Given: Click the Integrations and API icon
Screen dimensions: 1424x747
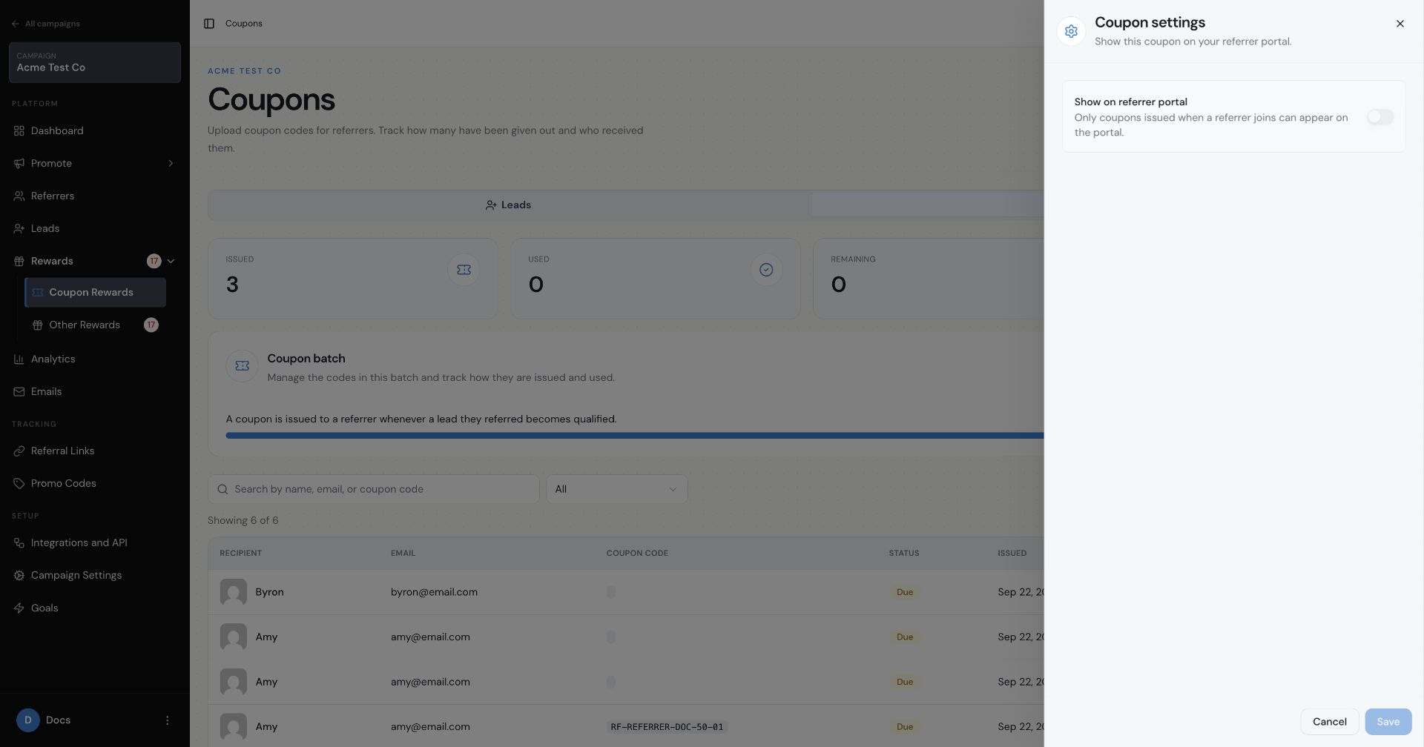Looking at the screenshot, I should pyautogui.click(x=19, y=542).
